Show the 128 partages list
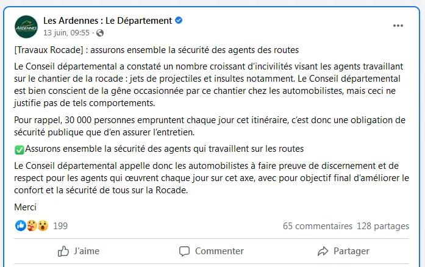Viewport: 425px width, 267px height. pos(383,226)
